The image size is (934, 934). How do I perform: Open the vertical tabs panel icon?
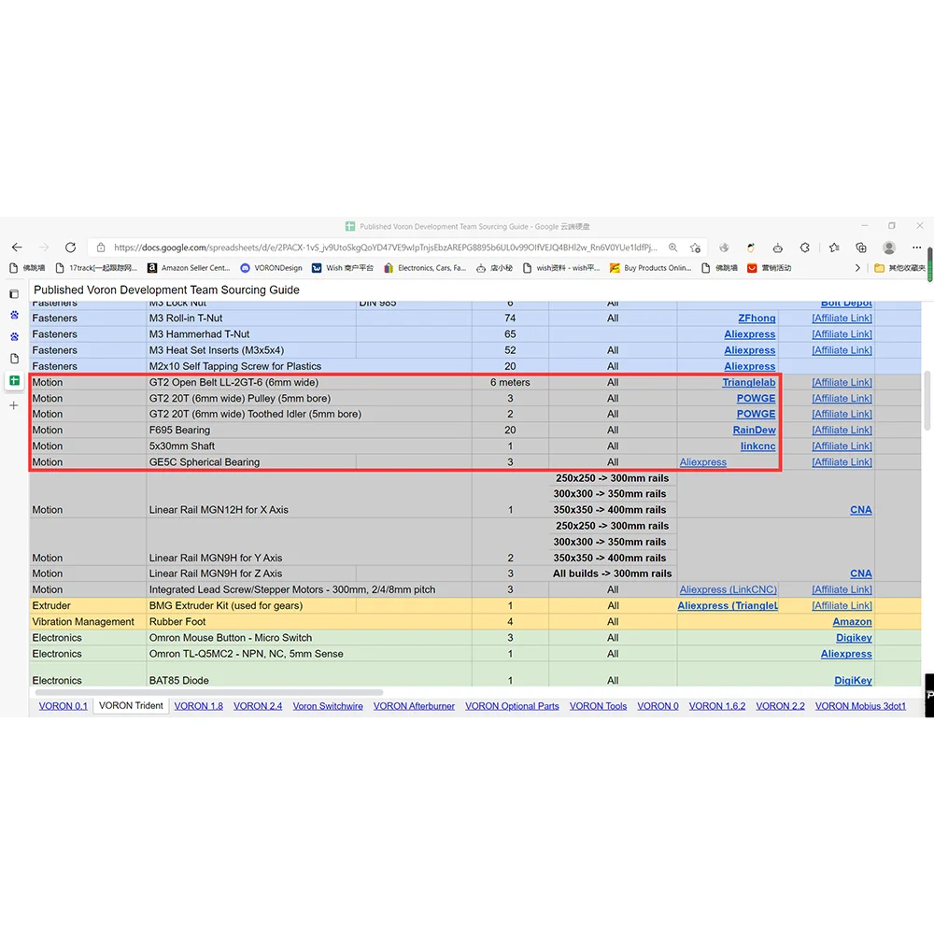point(14,293)
